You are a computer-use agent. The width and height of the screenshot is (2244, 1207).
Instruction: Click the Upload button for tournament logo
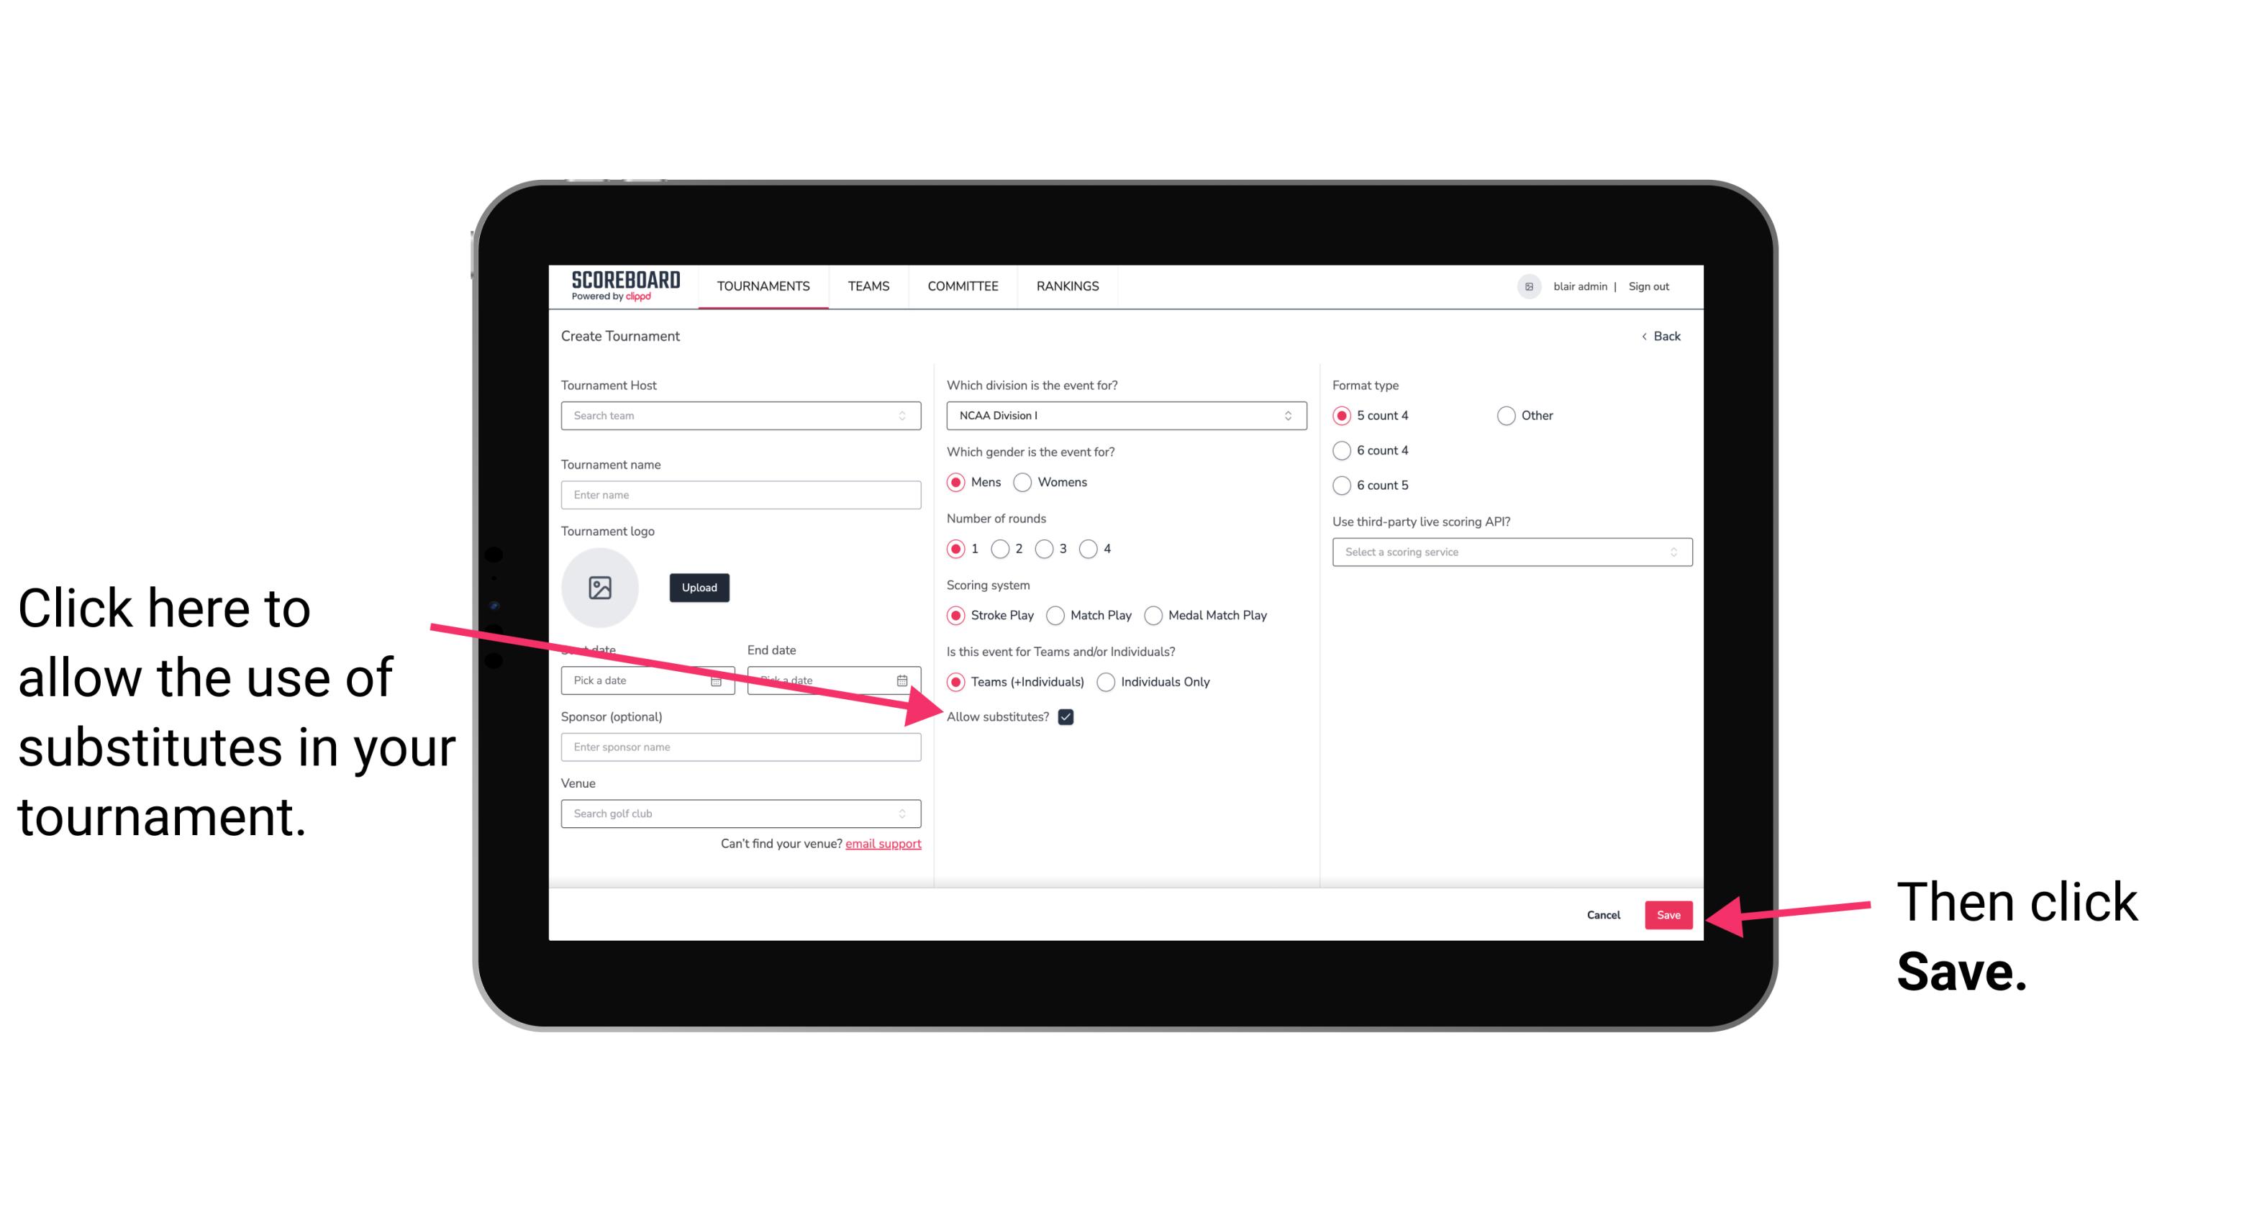click(x=697, y=587)
